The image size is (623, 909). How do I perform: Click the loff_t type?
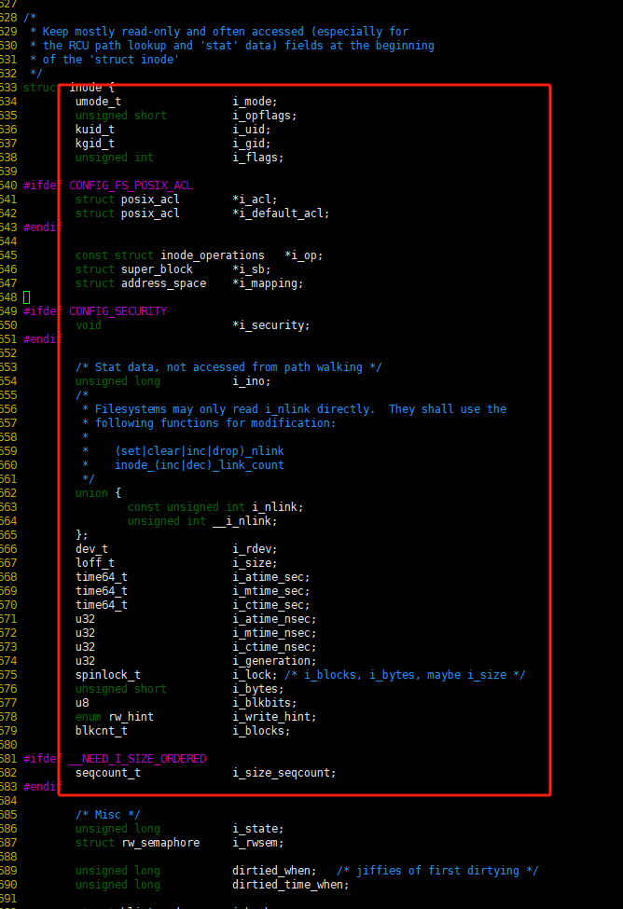(94, 563)
